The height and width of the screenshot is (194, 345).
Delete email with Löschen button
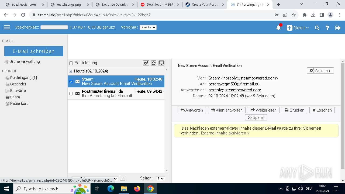(322, 110)
